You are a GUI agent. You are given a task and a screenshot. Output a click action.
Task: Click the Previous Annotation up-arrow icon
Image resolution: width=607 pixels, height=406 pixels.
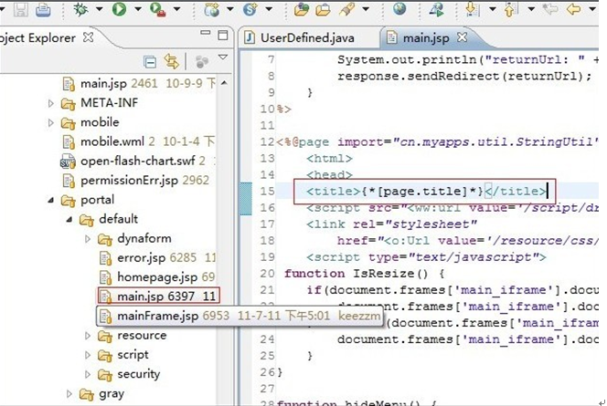(510, 9)
